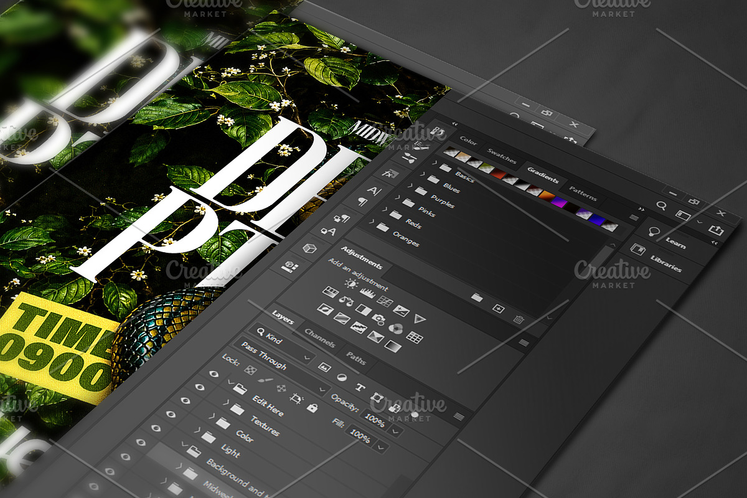Add a Channel Mixer adjustment
Viewport: 747px width, 498px height.
point(395,328)
